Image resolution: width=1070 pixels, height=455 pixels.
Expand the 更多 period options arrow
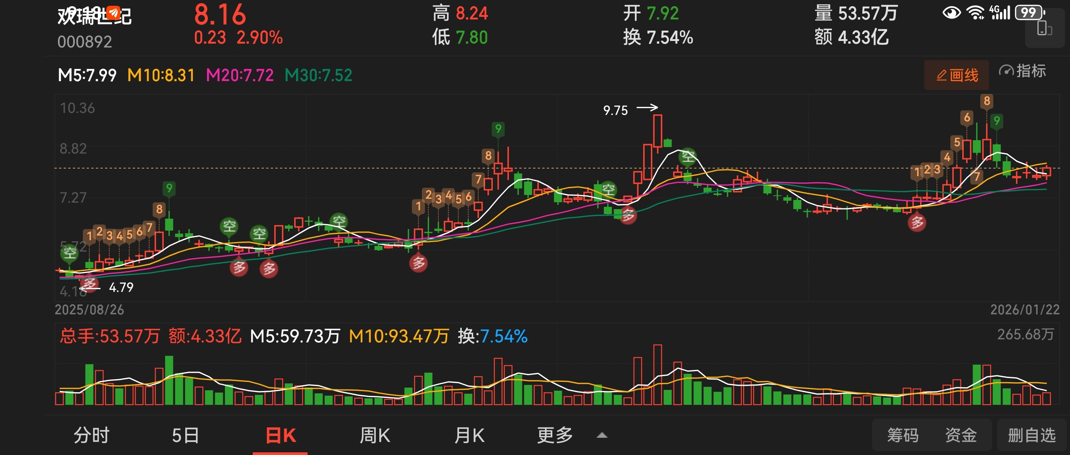602,435
